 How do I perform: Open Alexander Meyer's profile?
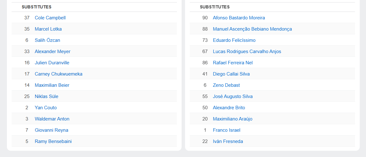click(52, 52)
